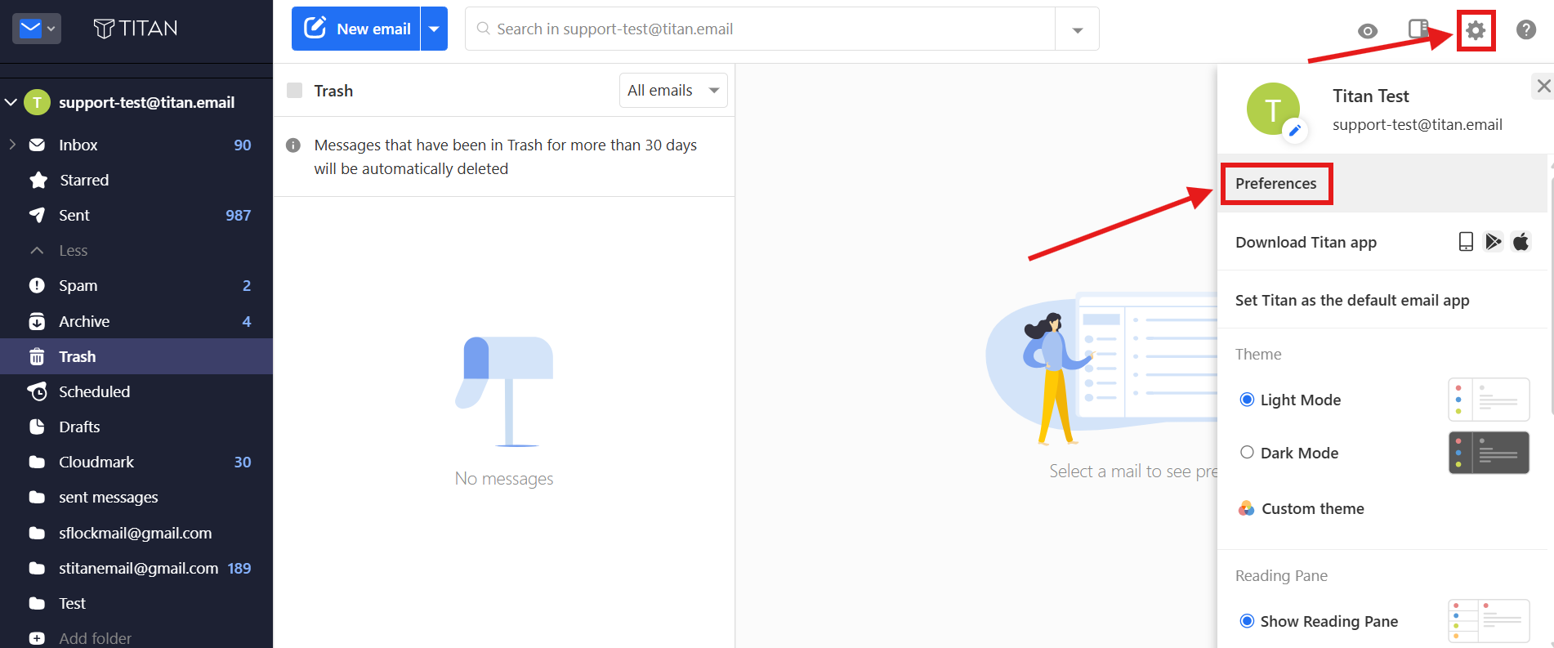Open the Google Play store icon
The height and width of the screenshot is (648, 1554).
[1494, 242]
